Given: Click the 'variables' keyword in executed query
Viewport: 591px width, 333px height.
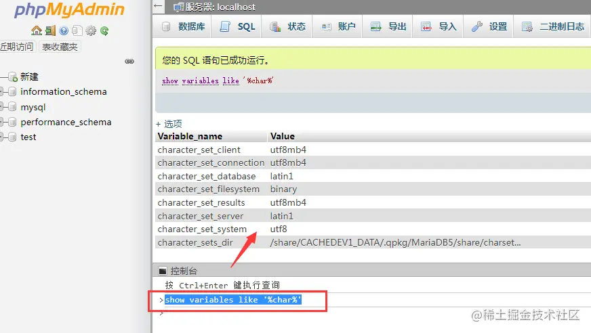Looking at the screenshot, I should (200, 81).
